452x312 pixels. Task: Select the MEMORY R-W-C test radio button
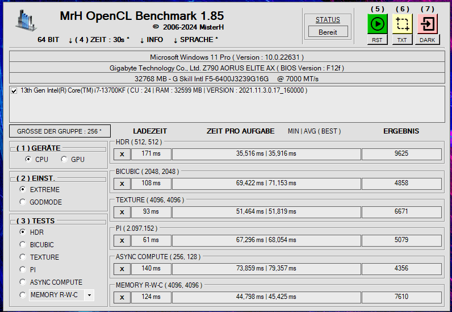tap(23, 295)
